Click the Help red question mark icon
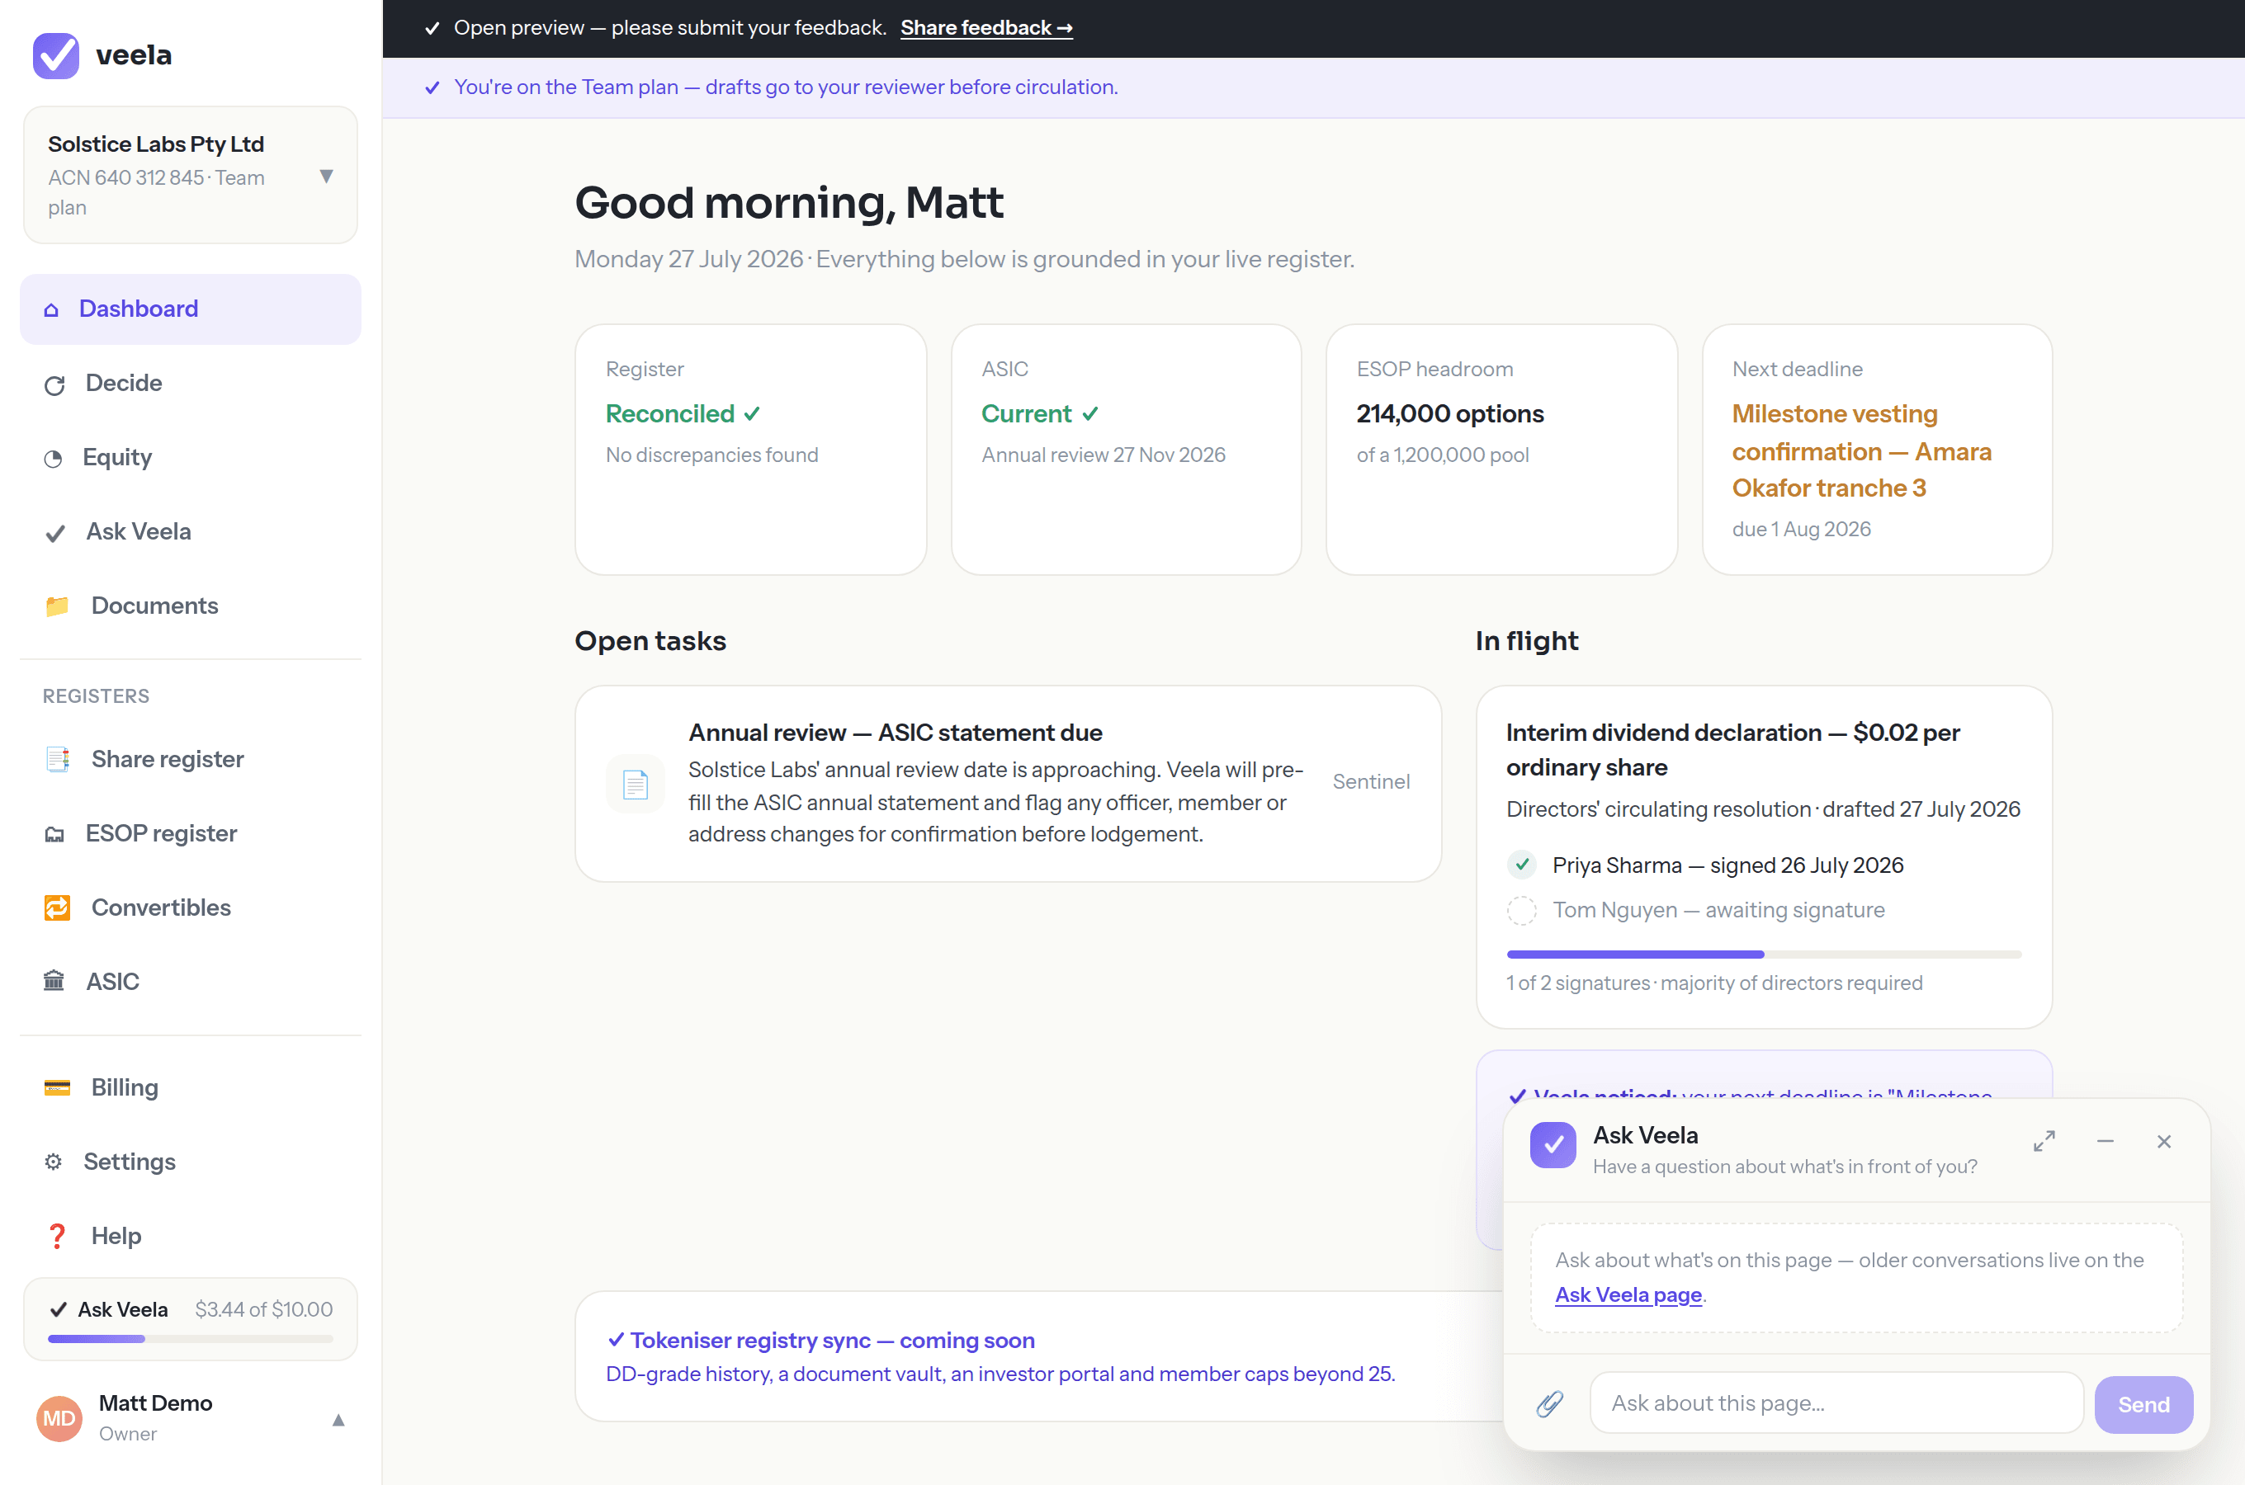The height and width of the screenshot is (1485, 2245). [57, 1236]
